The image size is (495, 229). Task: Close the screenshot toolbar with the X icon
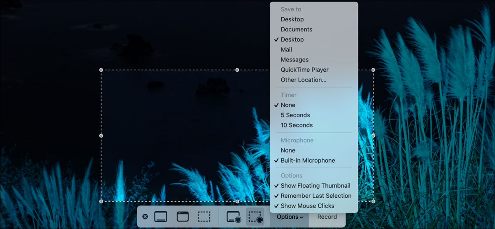[145, 217]
